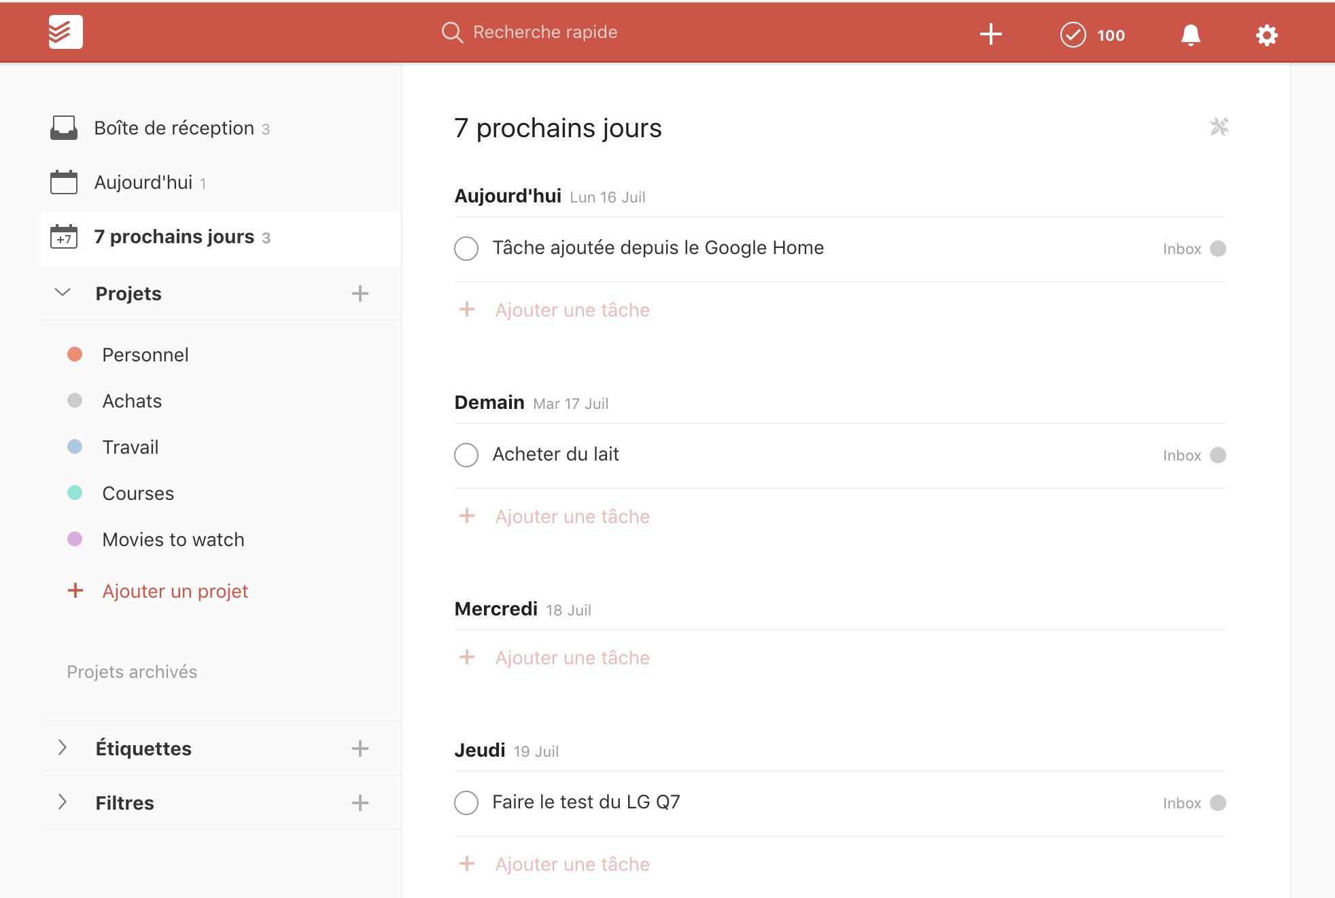This screenshot has width=1335, height=898.
Task: Click the orange dot of Personnel project
Action: coord(75,355)
